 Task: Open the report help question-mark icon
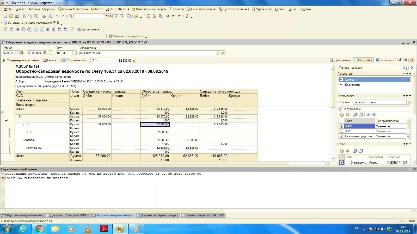[412, 60]
